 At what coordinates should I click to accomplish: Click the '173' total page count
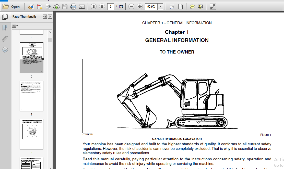pyautogui.click(x=121, y=7)
